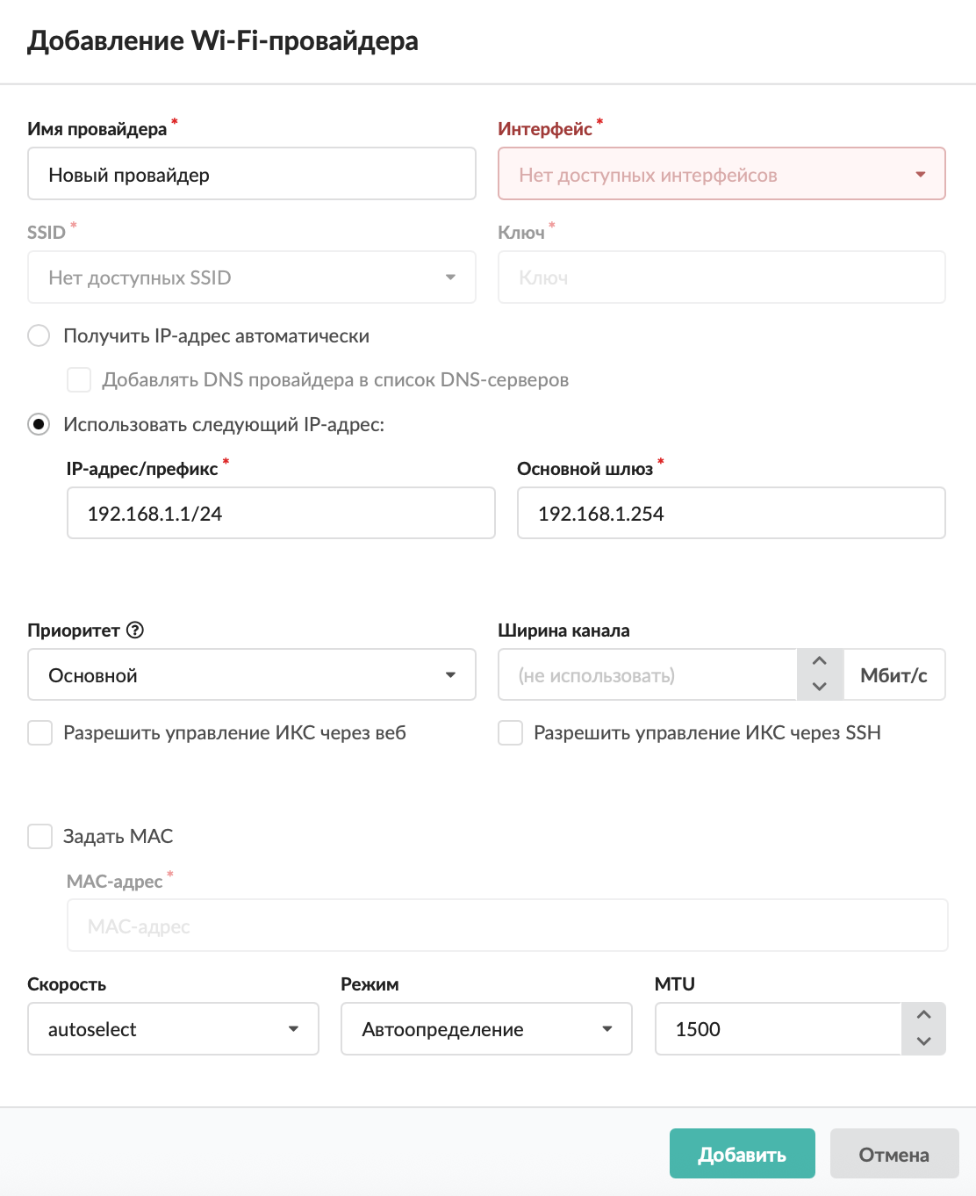The height and width of the screenshot is (1196, 976).
Task: Increase Ширина канала with up arrow
Action: 820,662
